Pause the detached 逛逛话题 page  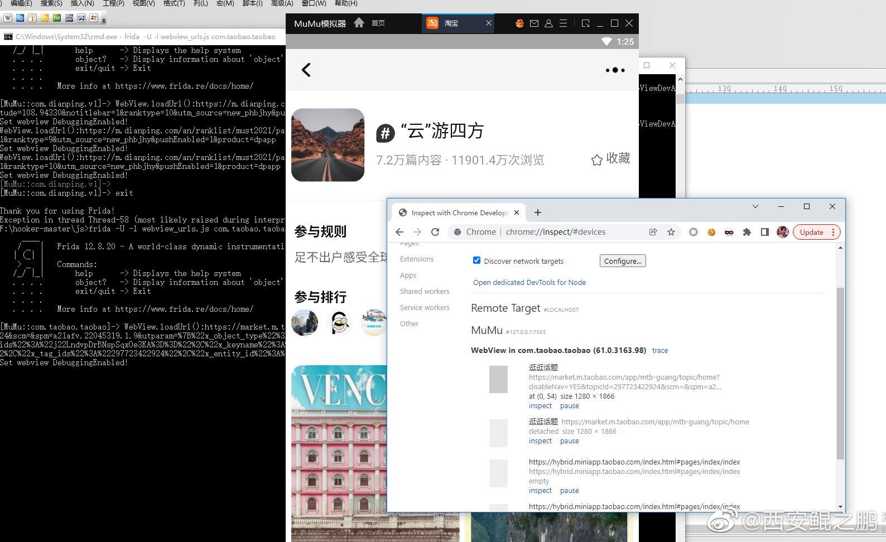point(570,441)
